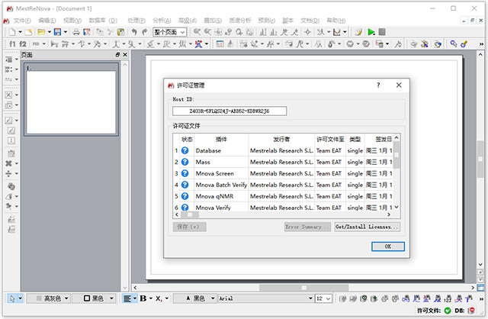The width and height of the screenshot is (488, 319).
Task: Click the f1 toolbar icon
Action: click(12, 44)
